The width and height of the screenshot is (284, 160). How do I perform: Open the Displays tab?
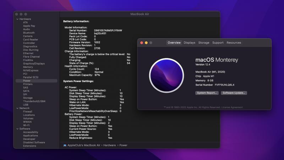pyautogui.click(x=190, y=42)
